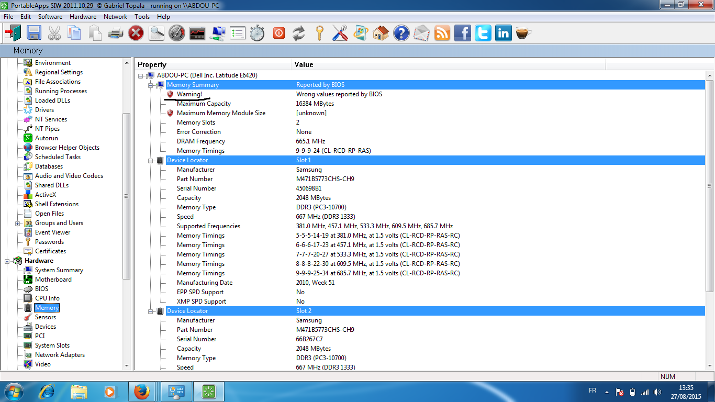715x402 pixels.
Task: Click the printer toolbar icon
Action: click(116, 33)
